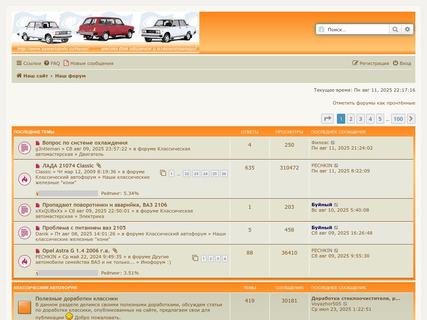427x320 pixels.
Task: Click the hot topic icon for ЛАДА 21074 Classic
Action: [25, 179]
